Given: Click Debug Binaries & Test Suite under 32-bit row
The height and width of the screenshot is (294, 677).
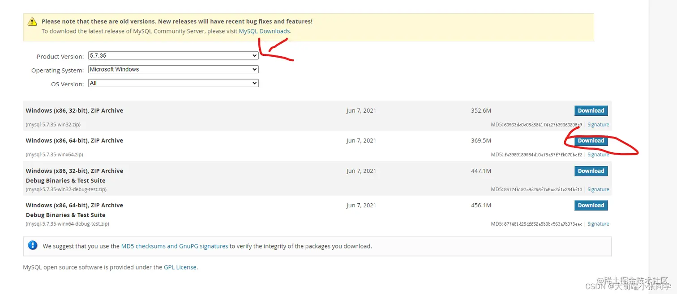Looking at the screenshot, I should tap(65, 181).
